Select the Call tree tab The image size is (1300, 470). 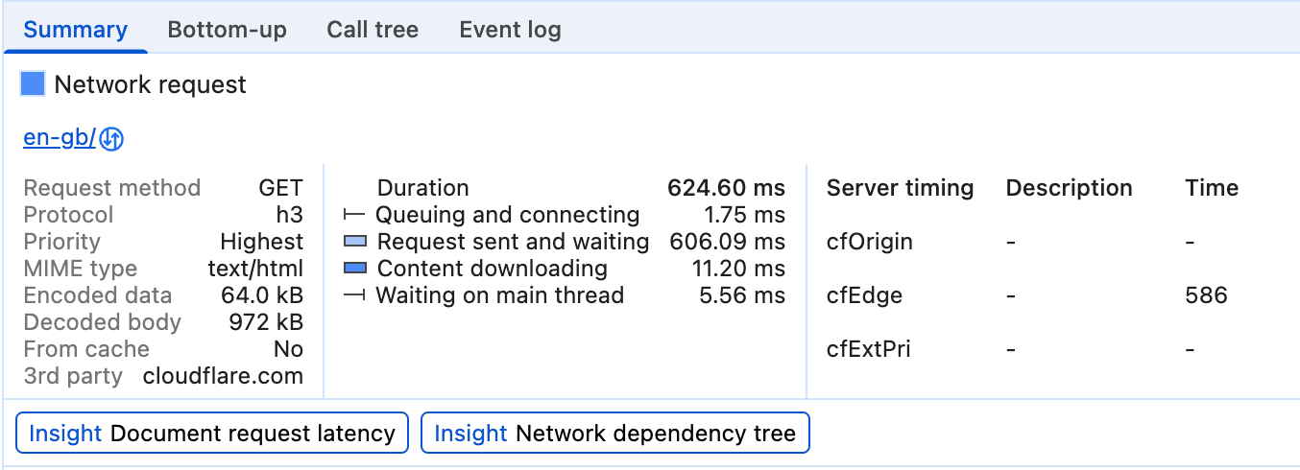(373, 30)
